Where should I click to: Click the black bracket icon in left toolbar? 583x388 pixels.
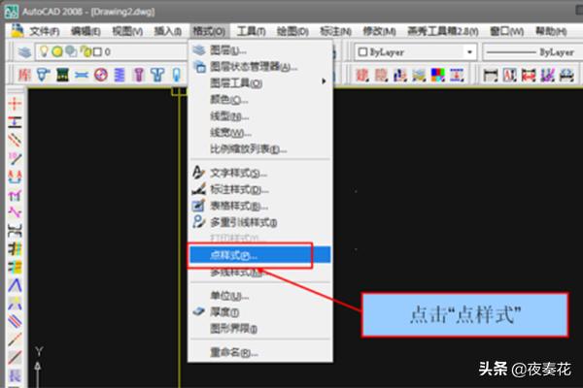15,231
